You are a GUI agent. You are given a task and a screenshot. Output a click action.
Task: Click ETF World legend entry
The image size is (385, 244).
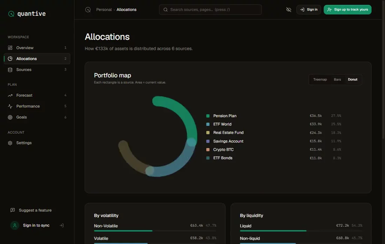(x=273, y=124)
